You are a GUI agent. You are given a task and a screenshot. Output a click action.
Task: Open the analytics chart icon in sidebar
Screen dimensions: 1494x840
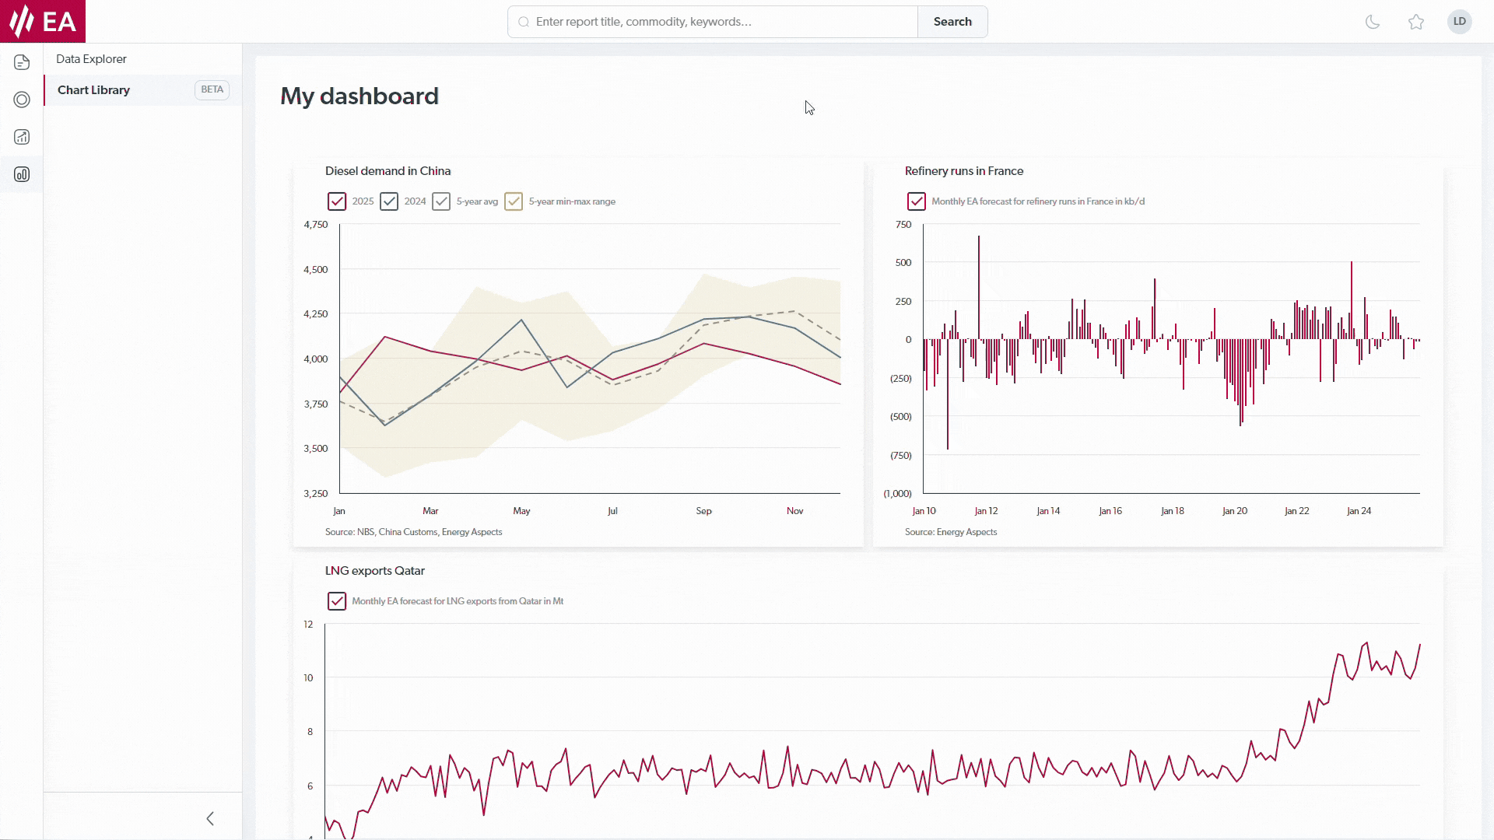coord(22,137)
